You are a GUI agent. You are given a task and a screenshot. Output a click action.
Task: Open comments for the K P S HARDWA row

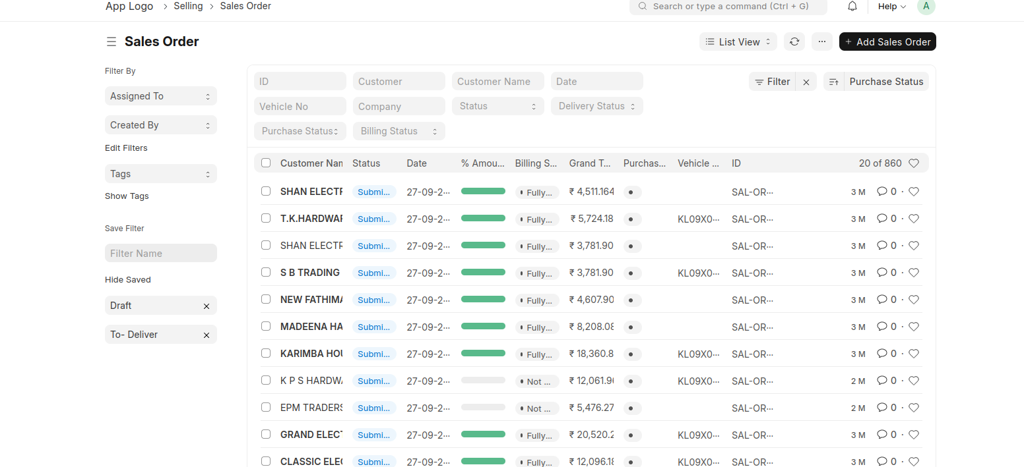pos(886,381)
